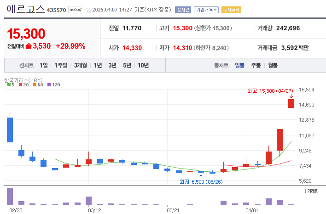Show the 5년 line chart
The image size is (326, 214).
coord(127,66)
